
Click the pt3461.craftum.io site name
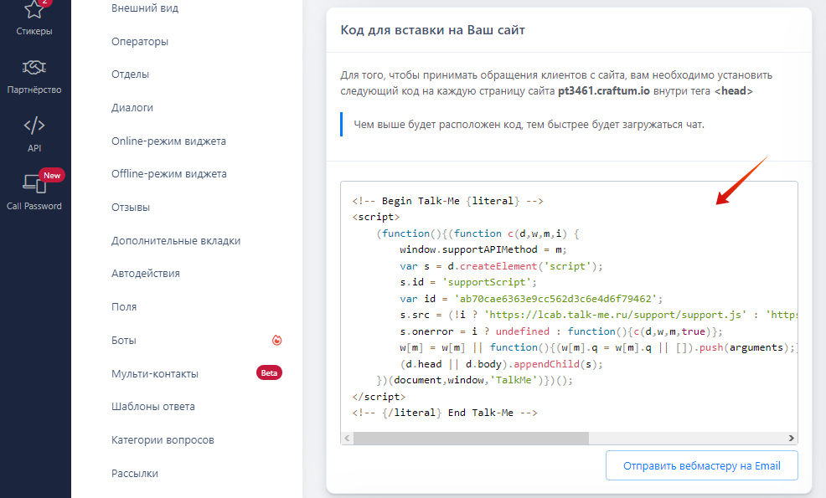point(604,90)
